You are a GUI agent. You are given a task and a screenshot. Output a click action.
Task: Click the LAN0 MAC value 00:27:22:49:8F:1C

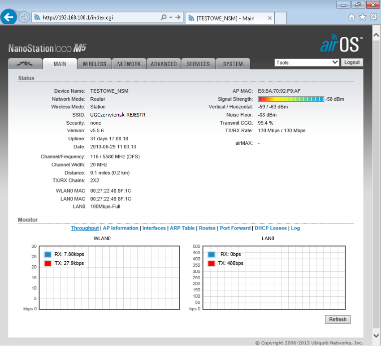coord(111,199)
